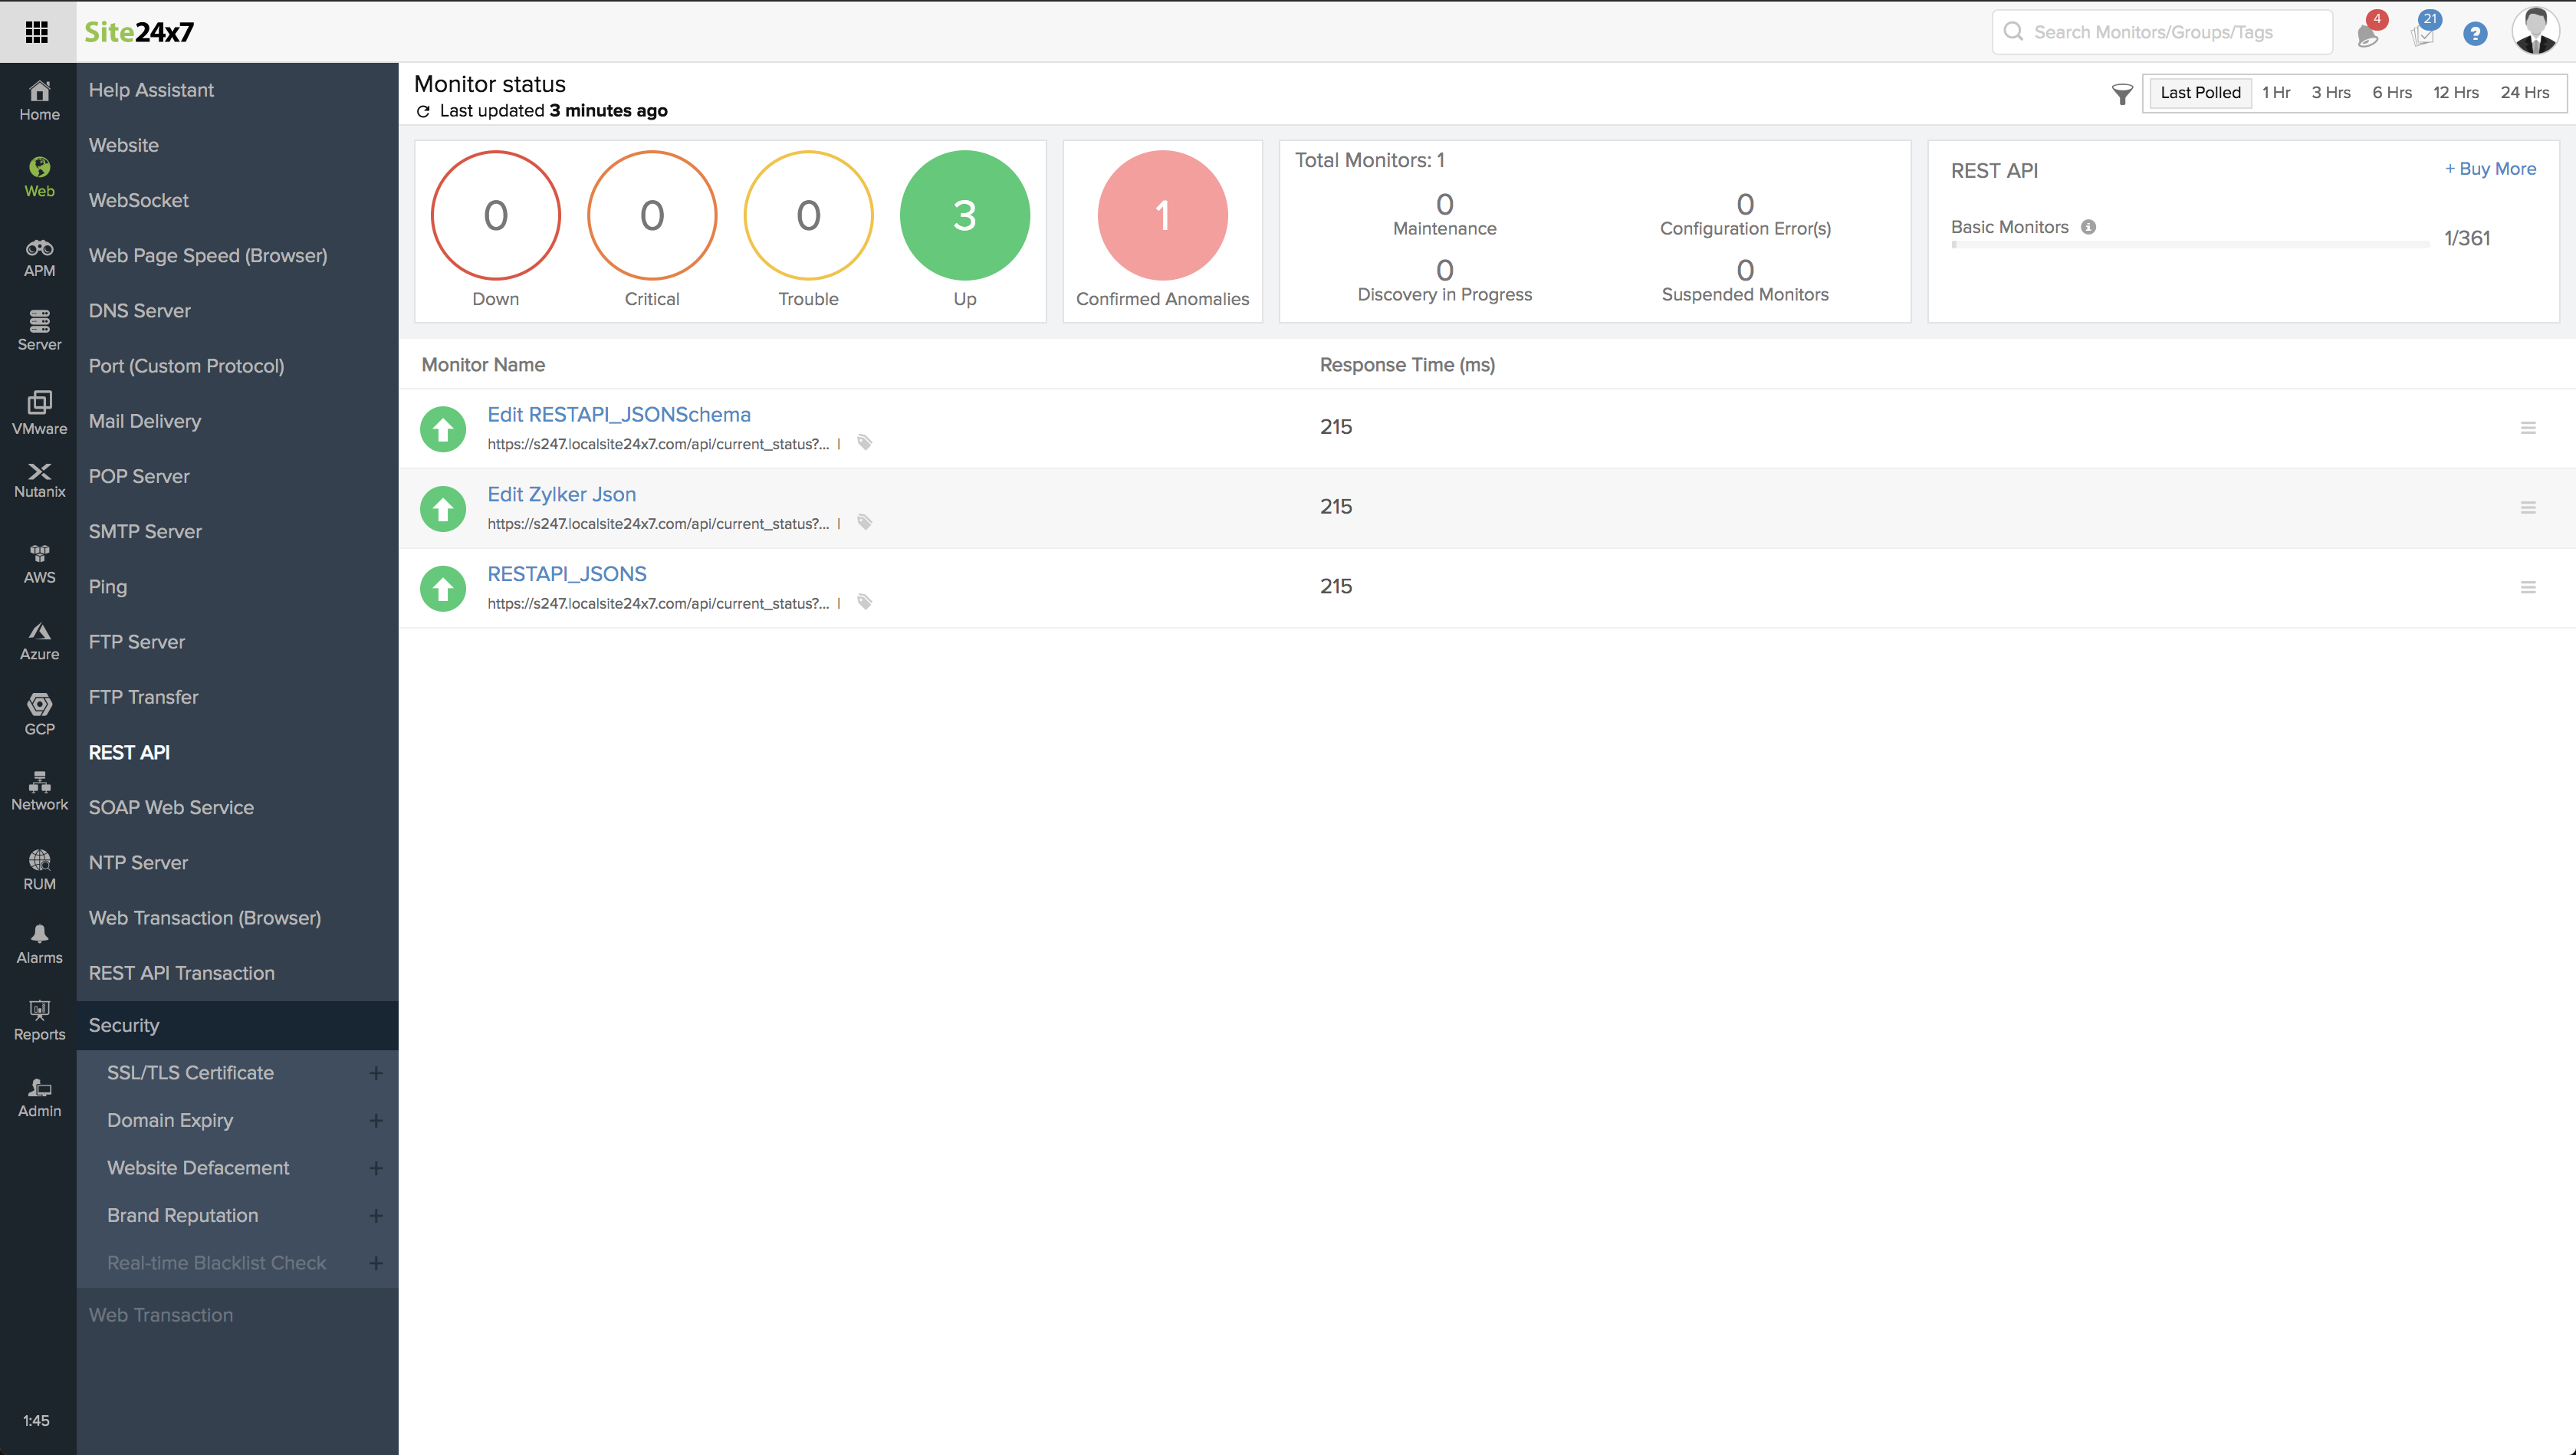Open hamburger menu for Edit Zylker Json
Image resolution: width=2576 pixels, height=1455 pixels.
[x=2527, y=508]
